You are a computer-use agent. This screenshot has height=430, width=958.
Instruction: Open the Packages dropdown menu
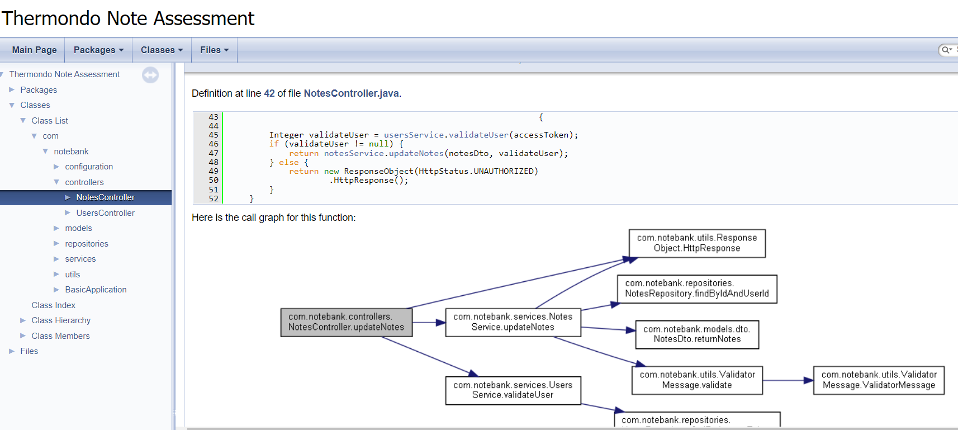(x=98, y=50)
